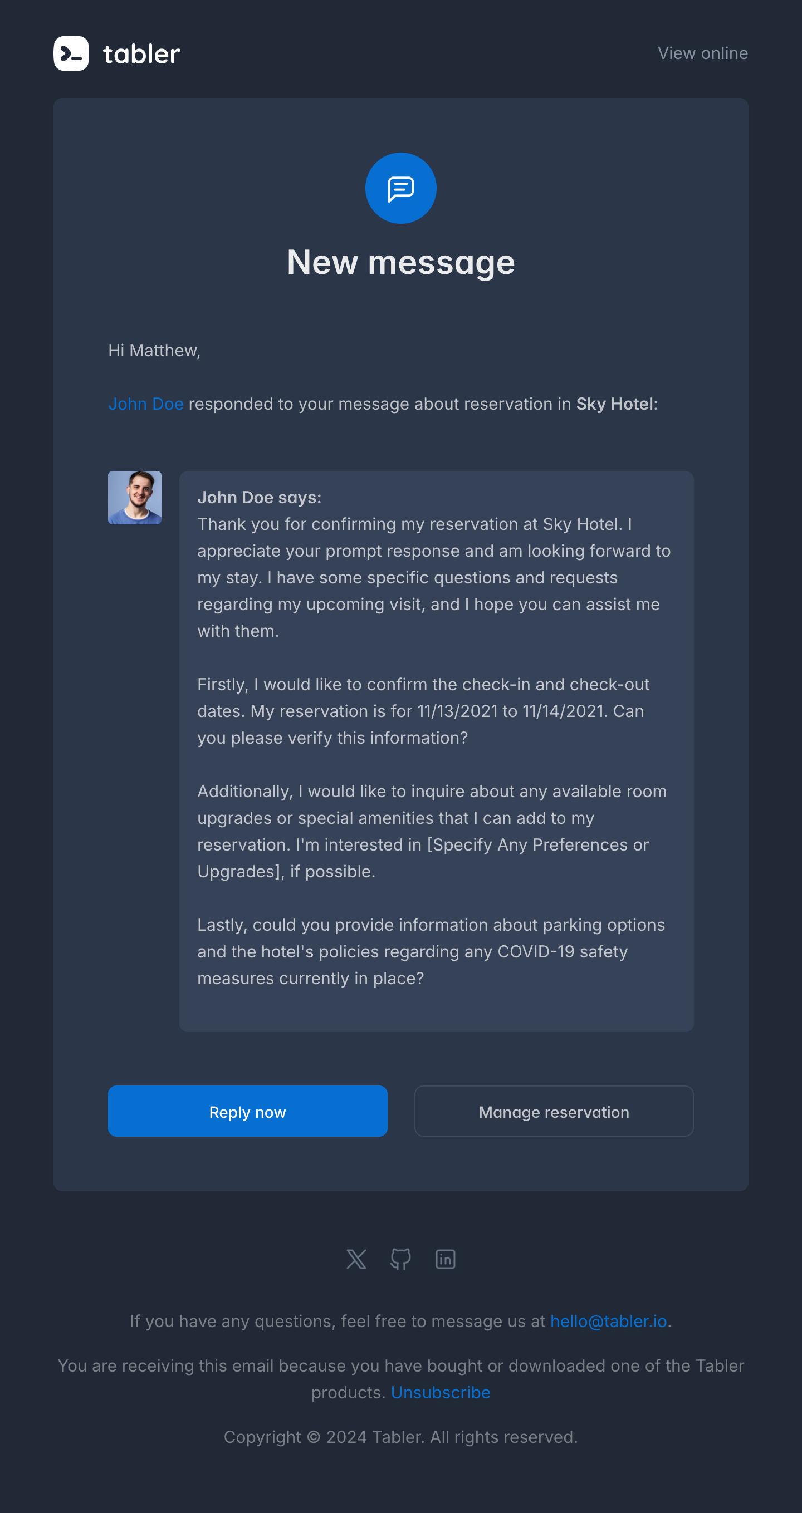Click the bold Sky Hotel text
The image size is (802, 1513).
614,404
